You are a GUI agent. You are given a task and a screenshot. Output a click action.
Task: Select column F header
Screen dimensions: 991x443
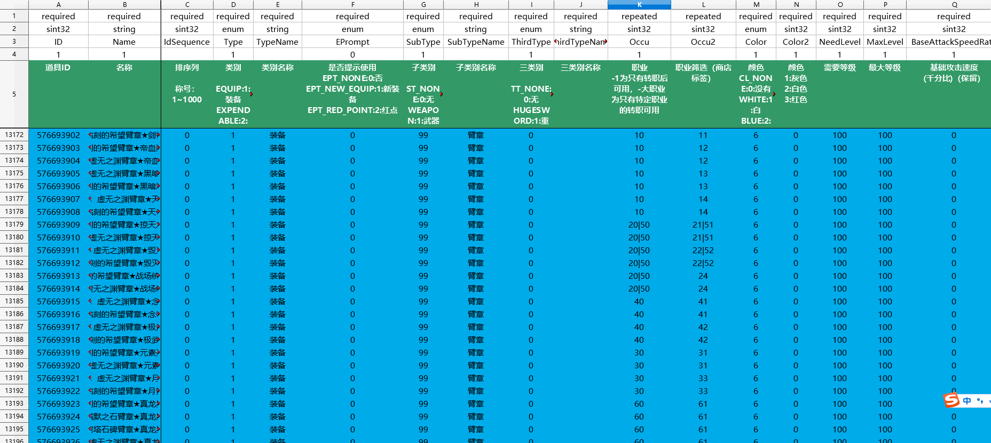[x=352, y=4]
